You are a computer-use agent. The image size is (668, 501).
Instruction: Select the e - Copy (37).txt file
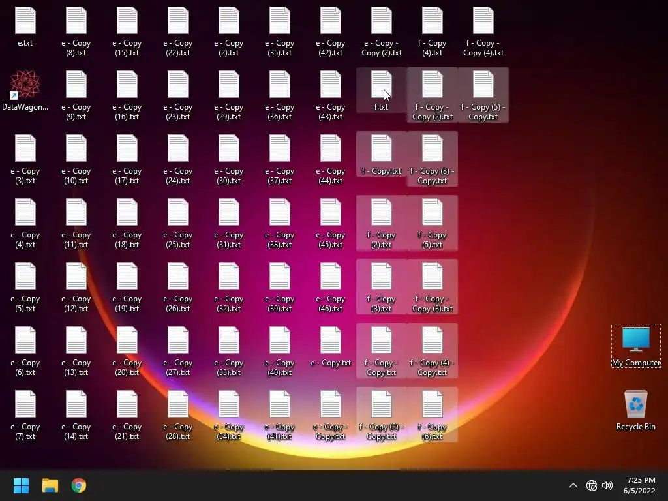pyautogui.click(x=279, y=159)
